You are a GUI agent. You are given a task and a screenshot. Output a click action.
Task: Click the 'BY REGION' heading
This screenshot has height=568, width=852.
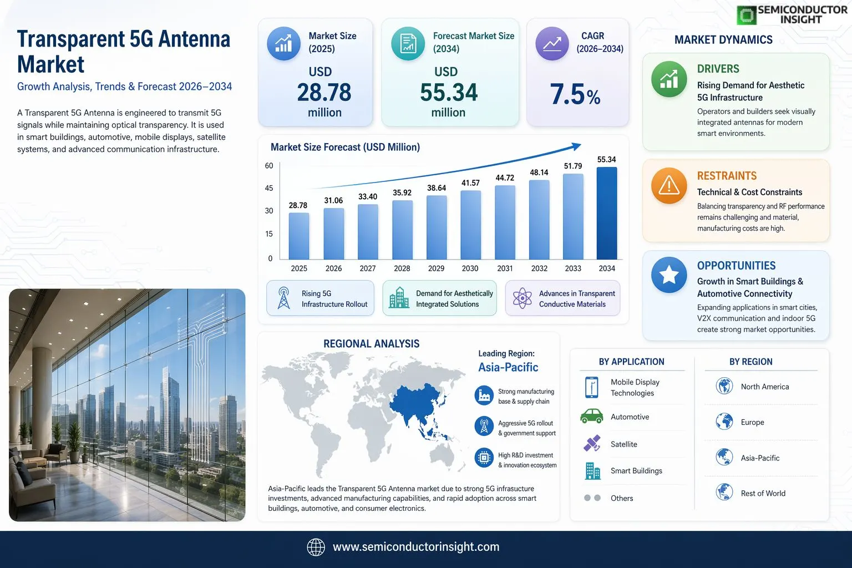click(751, 362)
